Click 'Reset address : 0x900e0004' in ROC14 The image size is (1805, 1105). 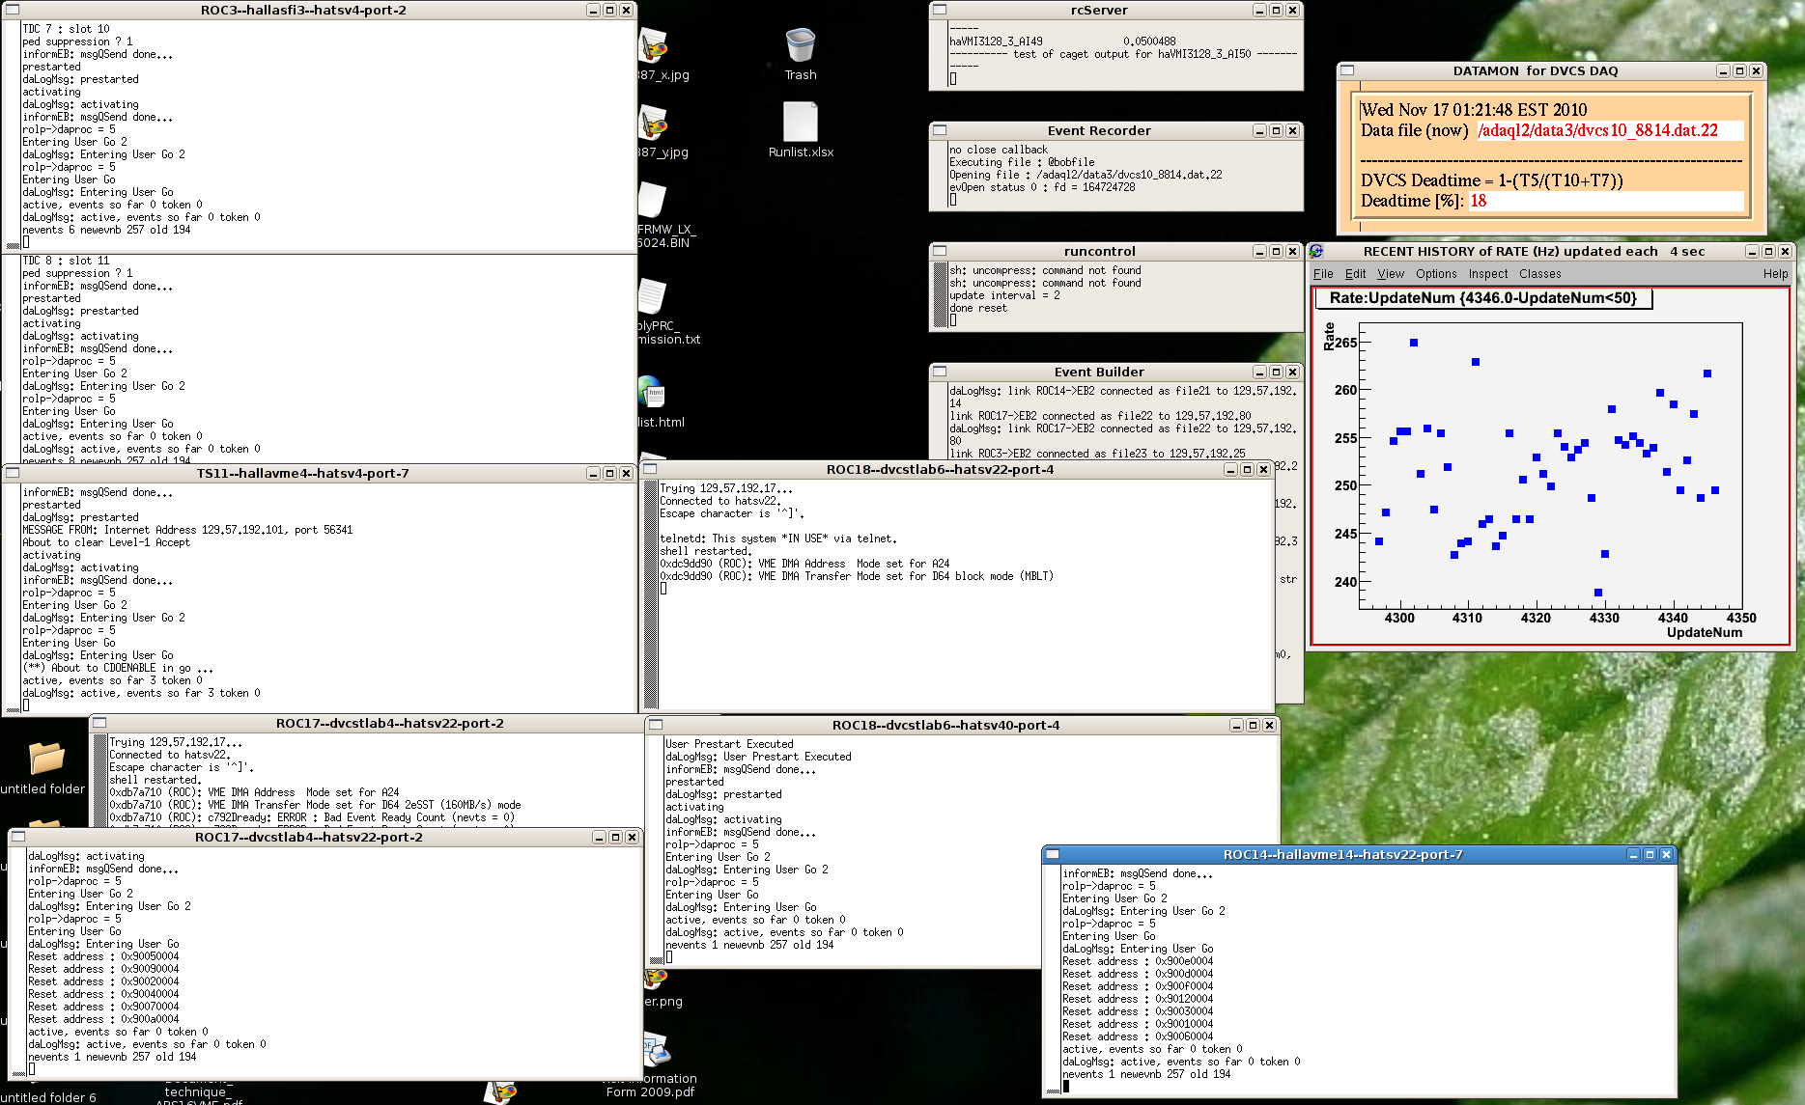point(1138,961)
